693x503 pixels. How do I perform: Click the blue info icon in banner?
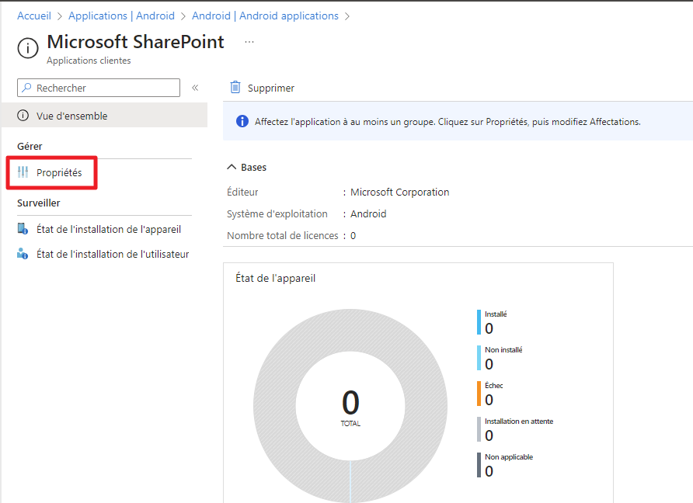pyautogui.click(x=242, y=121)
